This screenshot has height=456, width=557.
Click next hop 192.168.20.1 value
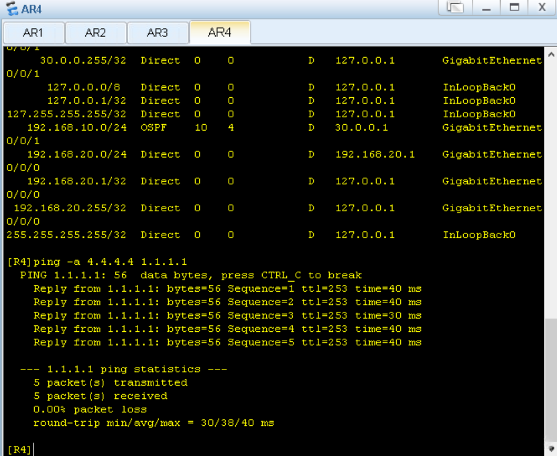click(x=375, y=155)
